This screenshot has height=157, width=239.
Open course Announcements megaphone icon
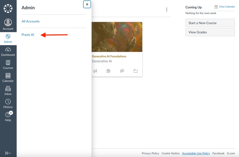pos(95,71)
